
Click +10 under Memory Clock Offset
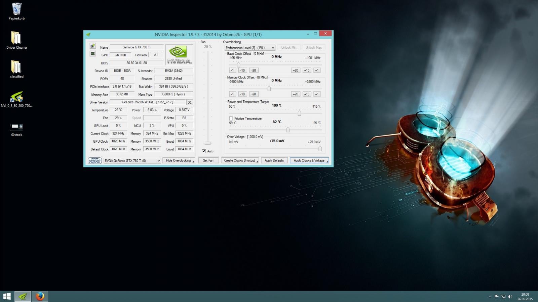pos(307,94)
